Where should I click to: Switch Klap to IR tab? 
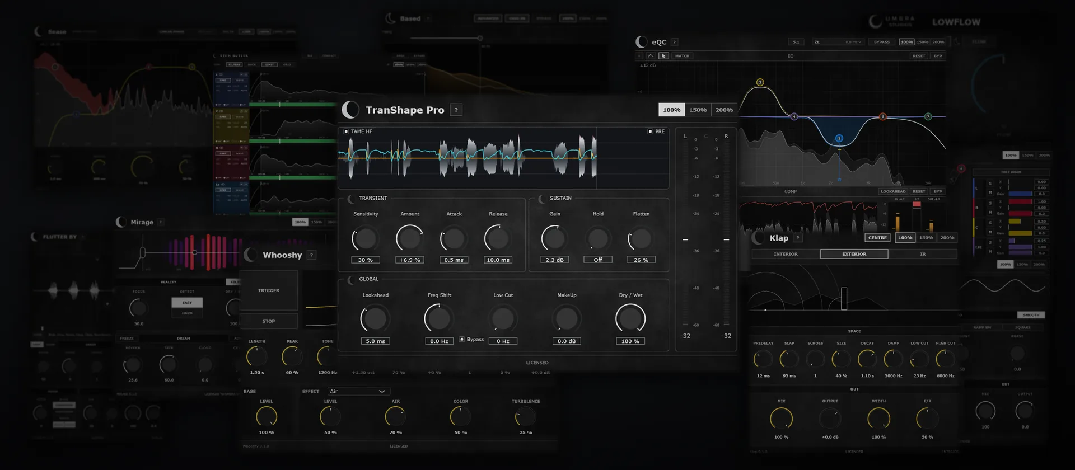[923, 254]
